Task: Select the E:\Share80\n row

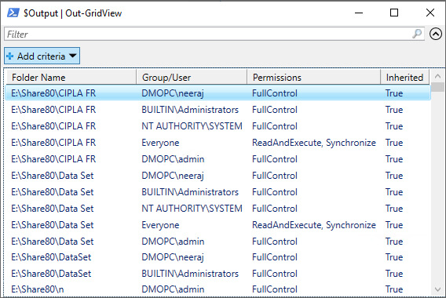Action: (x=218, y=289)
